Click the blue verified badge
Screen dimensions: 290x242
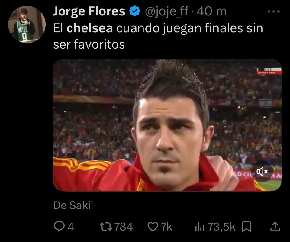click(135, 11)
